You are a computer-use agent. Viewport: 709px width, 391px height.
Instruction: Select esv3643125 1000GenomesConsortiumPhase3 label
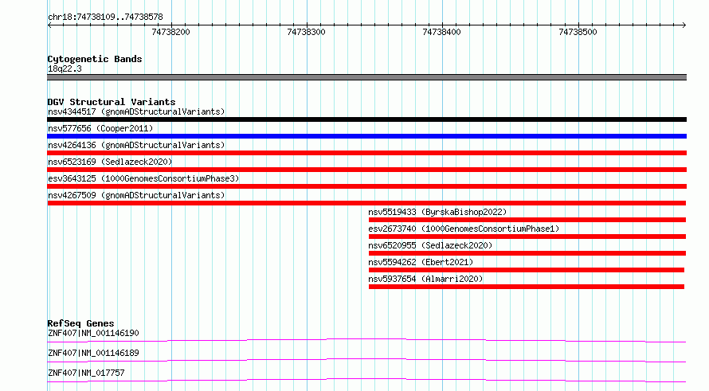click(143, 178)
